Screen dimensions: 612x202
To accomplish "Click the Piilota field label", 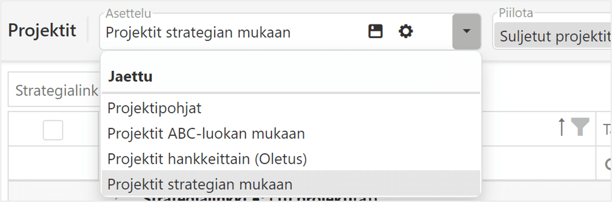I will 516,13.
